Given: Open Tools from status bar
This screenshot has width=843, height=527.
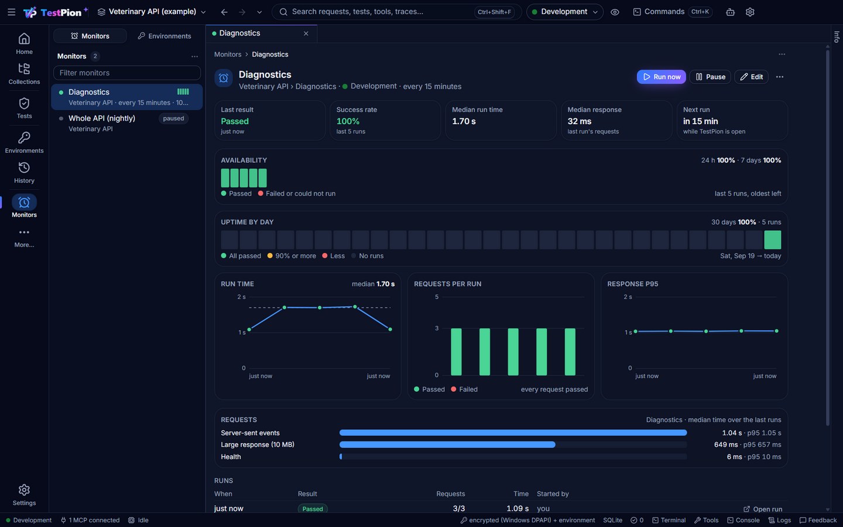Looking at the screenshot, I should tap(706, 520).
